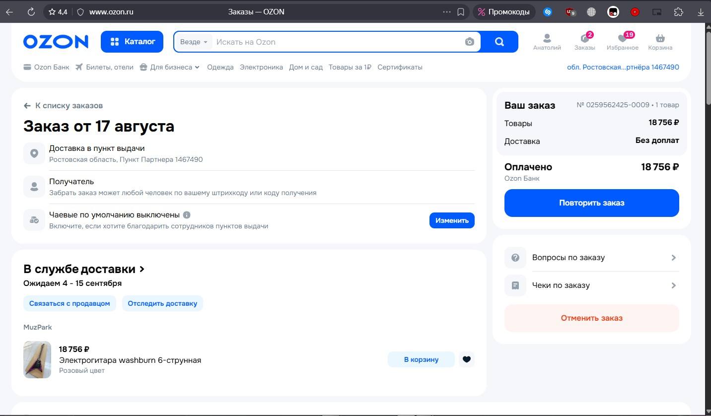Open the pink guitar product thumbnail
This screenshot has height=416, width=711.
(x=37, y=359)
